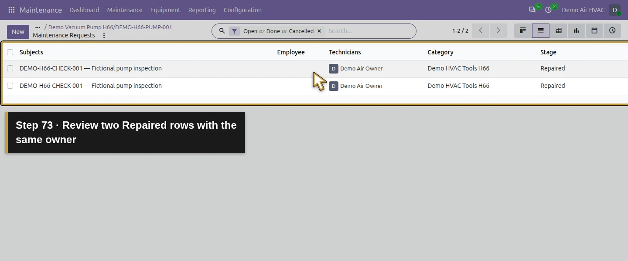
Task: Remove the Open or Done or Cancelled filter
Action: 319,31
